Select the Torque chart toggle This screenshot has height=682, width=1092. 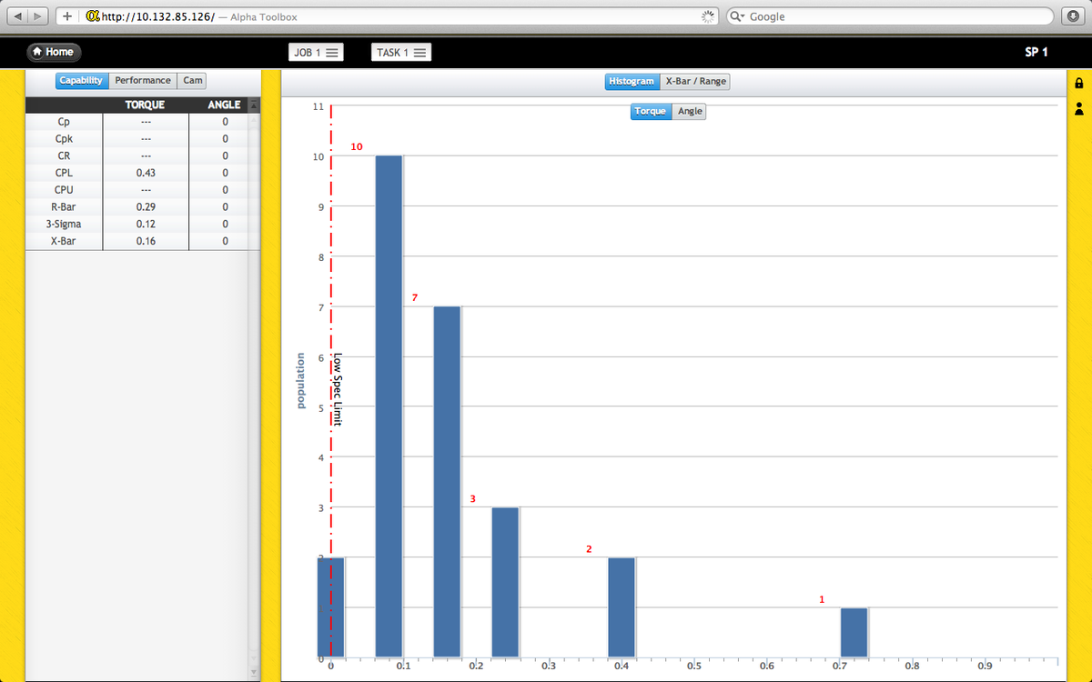[651, 111]
